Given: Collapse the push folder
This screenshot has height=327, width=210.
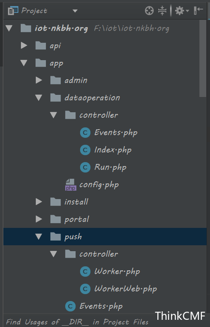Looking at the screenshot, I should coord(39,236).
